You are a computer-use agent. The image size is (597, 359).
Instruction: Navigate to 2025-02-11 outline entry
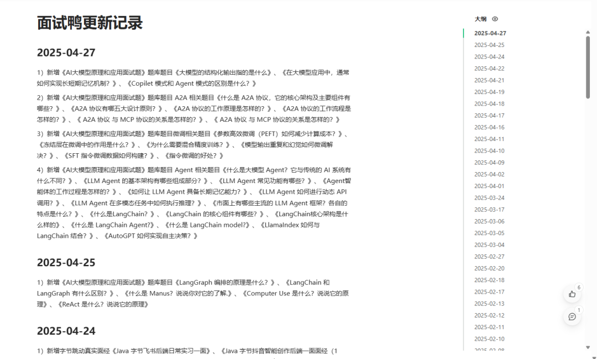(x=489, y=327)
